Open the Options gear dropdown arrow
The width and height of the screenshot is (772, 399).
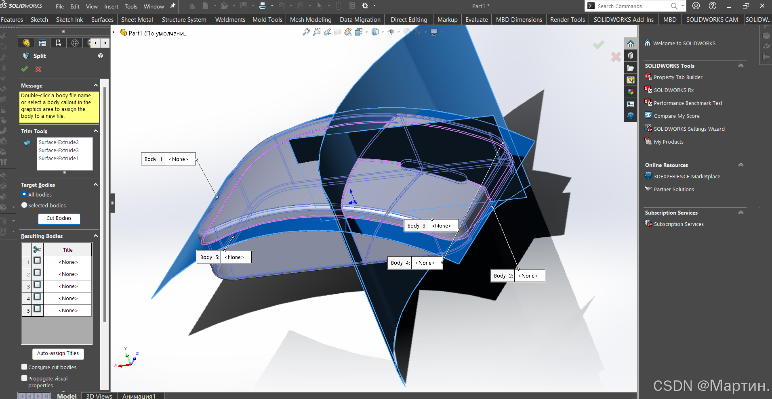tap(374, 6)
